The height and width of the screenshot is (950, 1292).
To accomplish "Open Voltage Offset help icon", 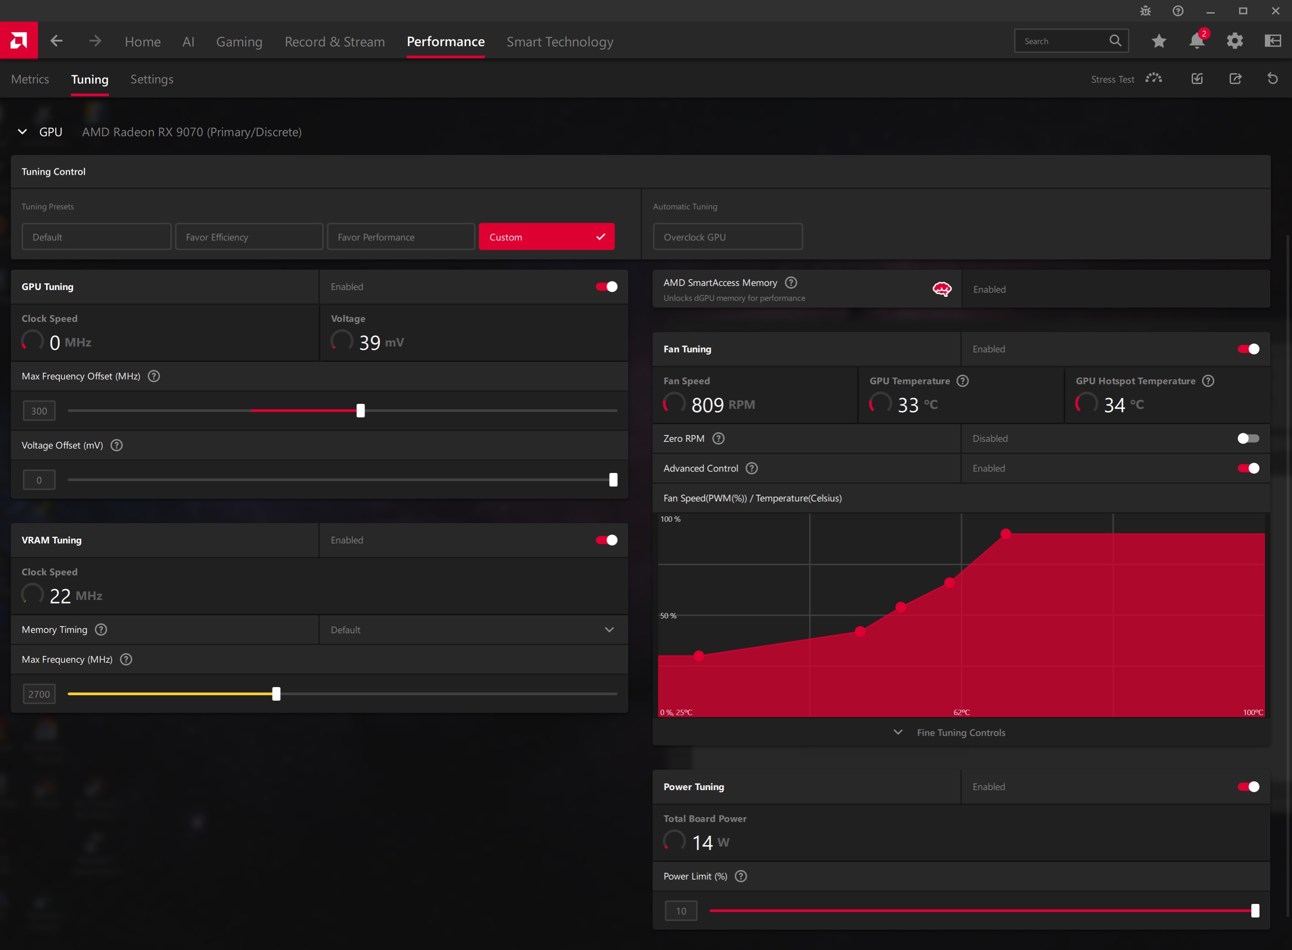I will 117,445.
